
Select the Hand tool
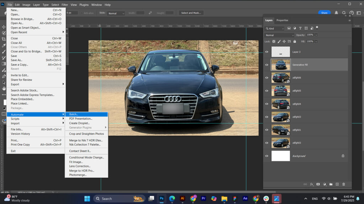pyautogui.click(x=4, y=88)
